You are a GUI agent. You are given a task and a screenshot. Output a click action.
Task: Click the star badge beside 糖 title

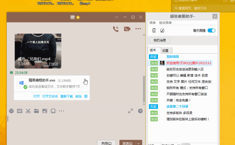click(x=78, y=18)
